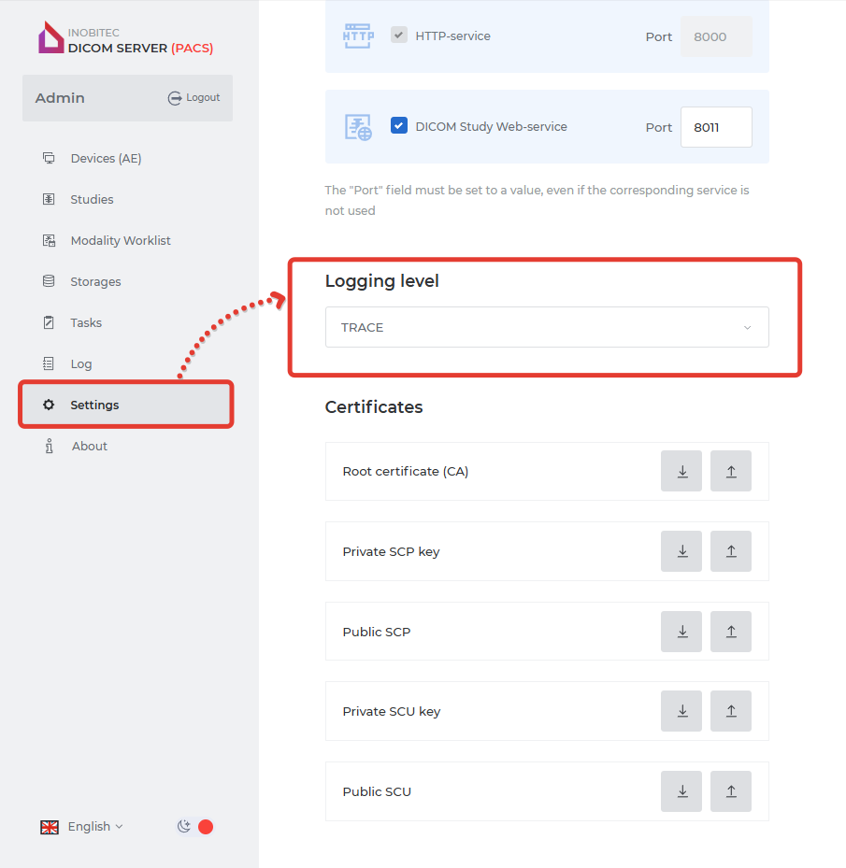Select Storages in the sidebar
Image resolution: width=846 pixels, height=868 pixels.
95,282
